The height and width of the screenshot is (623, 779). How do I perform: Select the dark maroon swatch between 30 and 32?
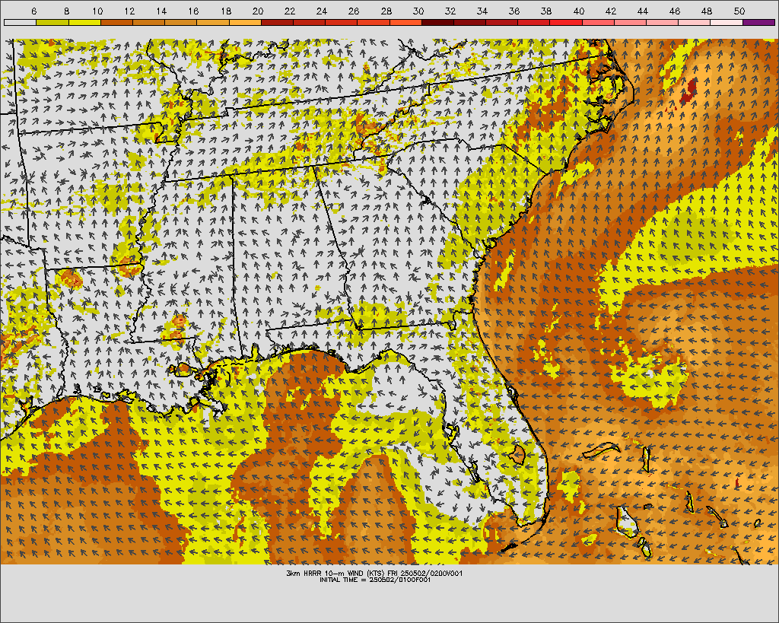click(x=437, y=22)
